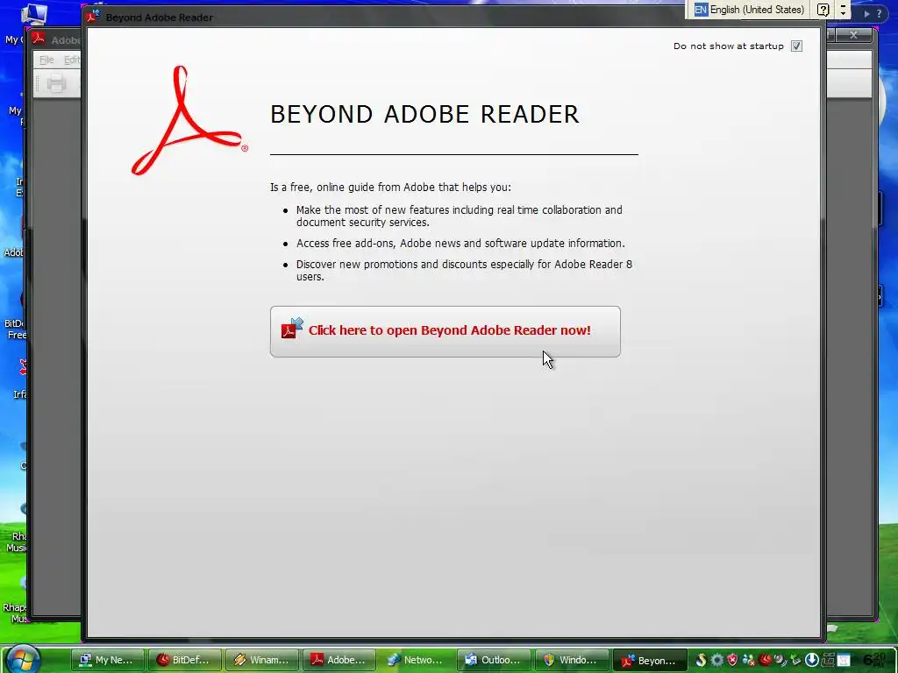Viewport: 898px width, 673px height.
Task: Click the taskbar clock
Action: (876, 660)
